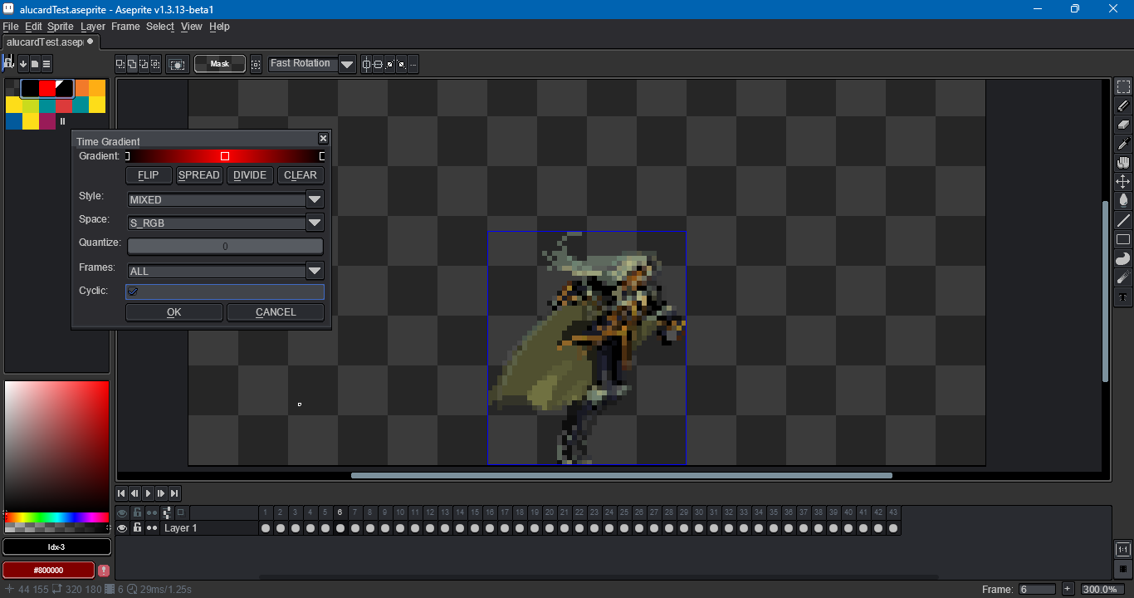1134x598 pixels.
Task: Select the Line tool
Action: [1123, 220]
